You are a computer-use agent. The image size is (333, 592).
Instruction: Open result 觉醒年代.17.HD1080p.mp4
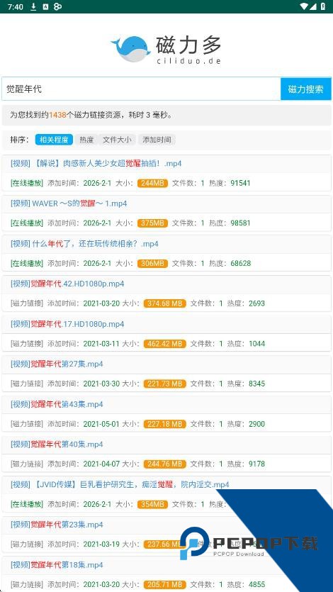[x=67, y=324]
